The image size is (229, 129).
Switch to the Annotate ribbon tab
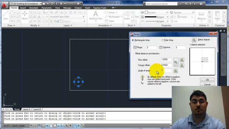pos(34,8)
